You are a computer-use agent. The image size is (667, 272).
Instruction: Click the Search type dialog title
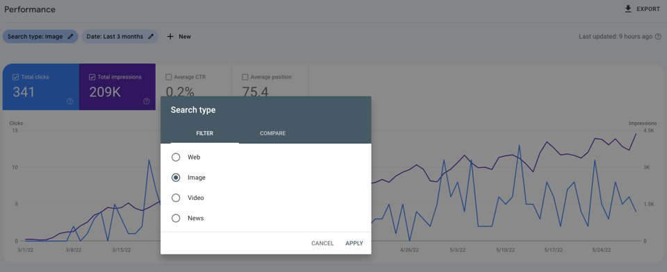pyautogui.click(x=193, y=110)
